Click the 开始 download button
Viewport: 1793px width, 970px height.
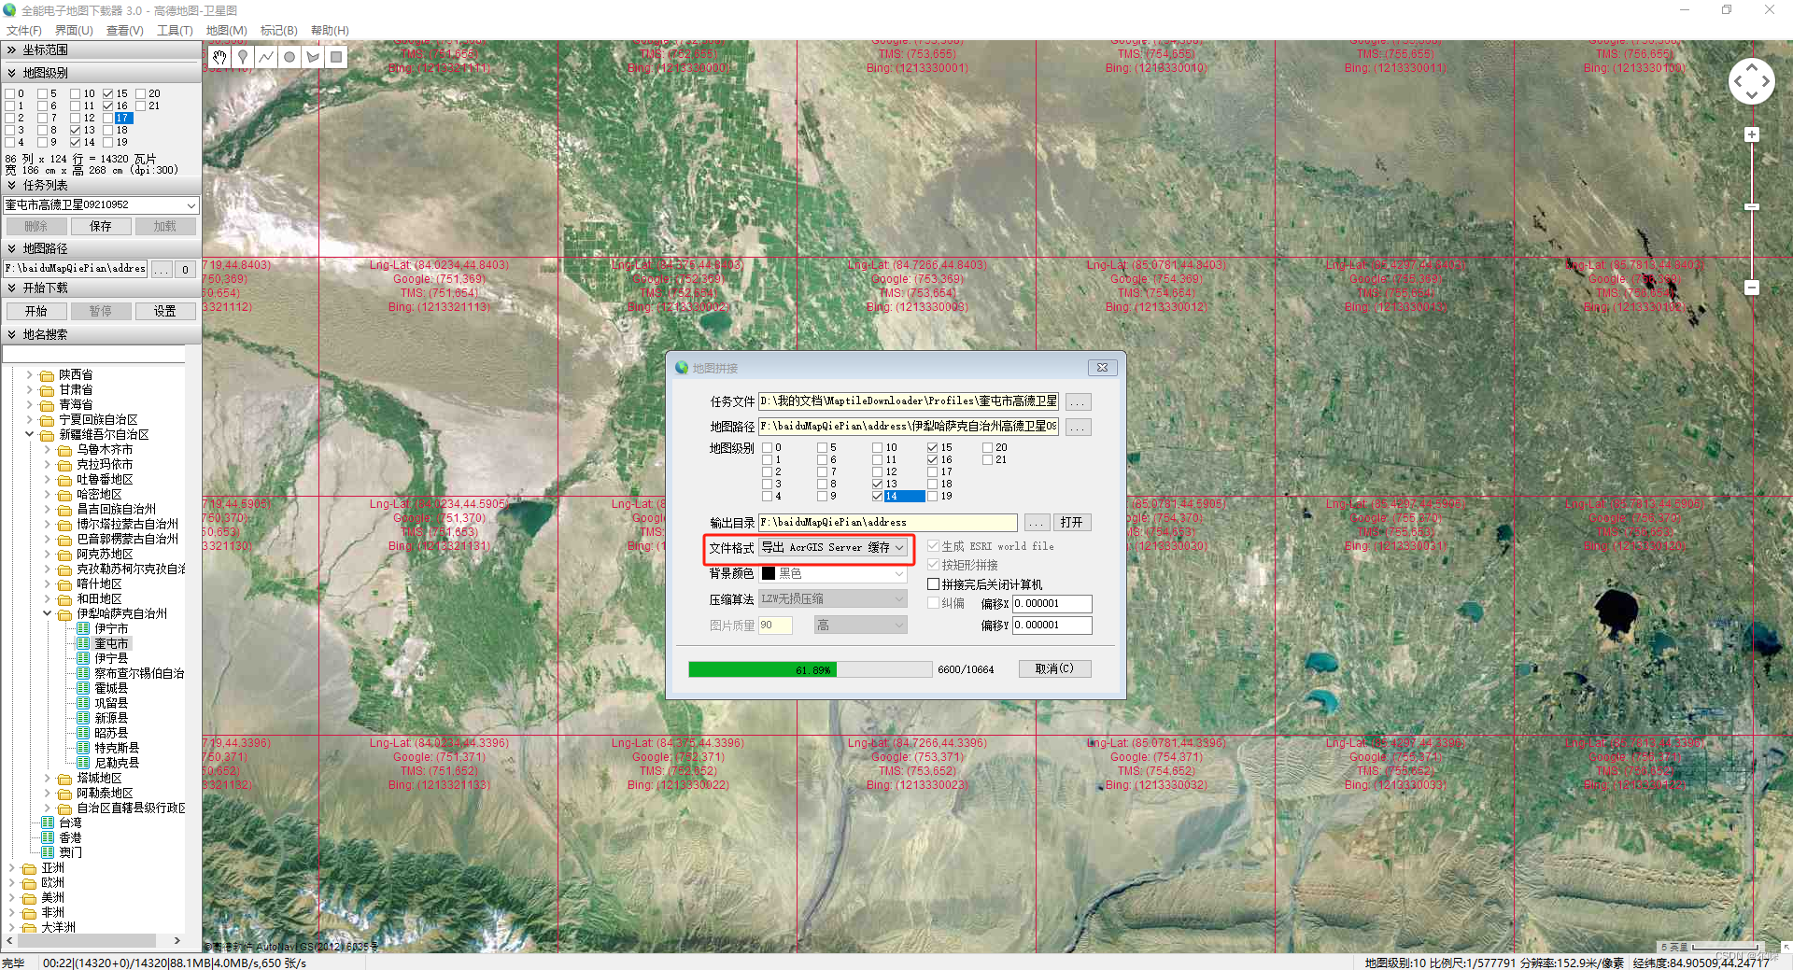(x=35, y=311)
